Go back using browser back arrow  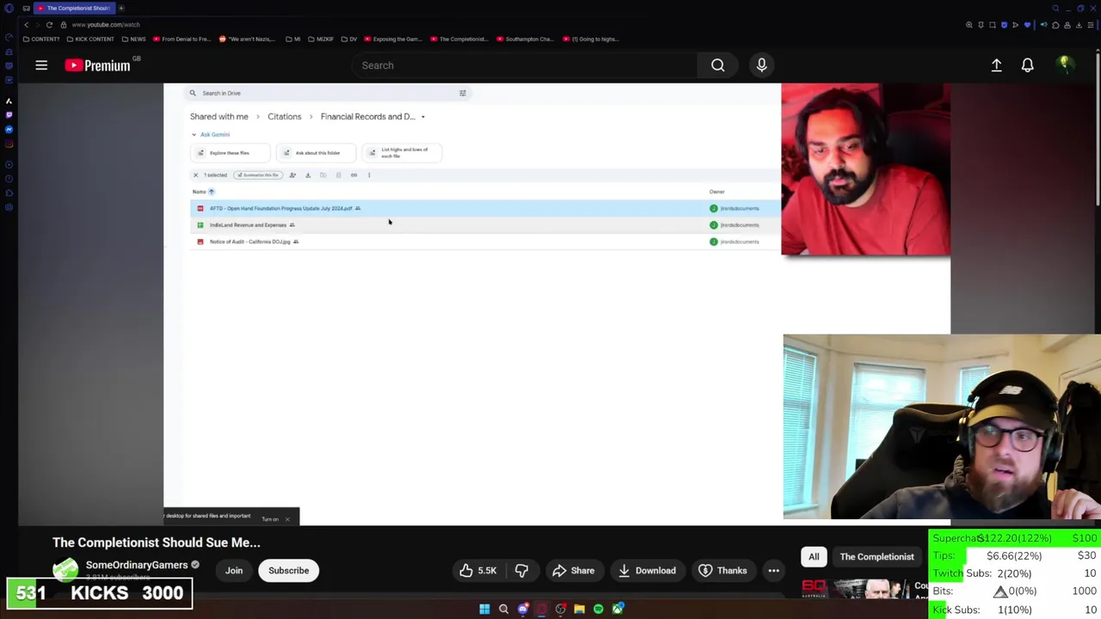[x=26, y=25]
